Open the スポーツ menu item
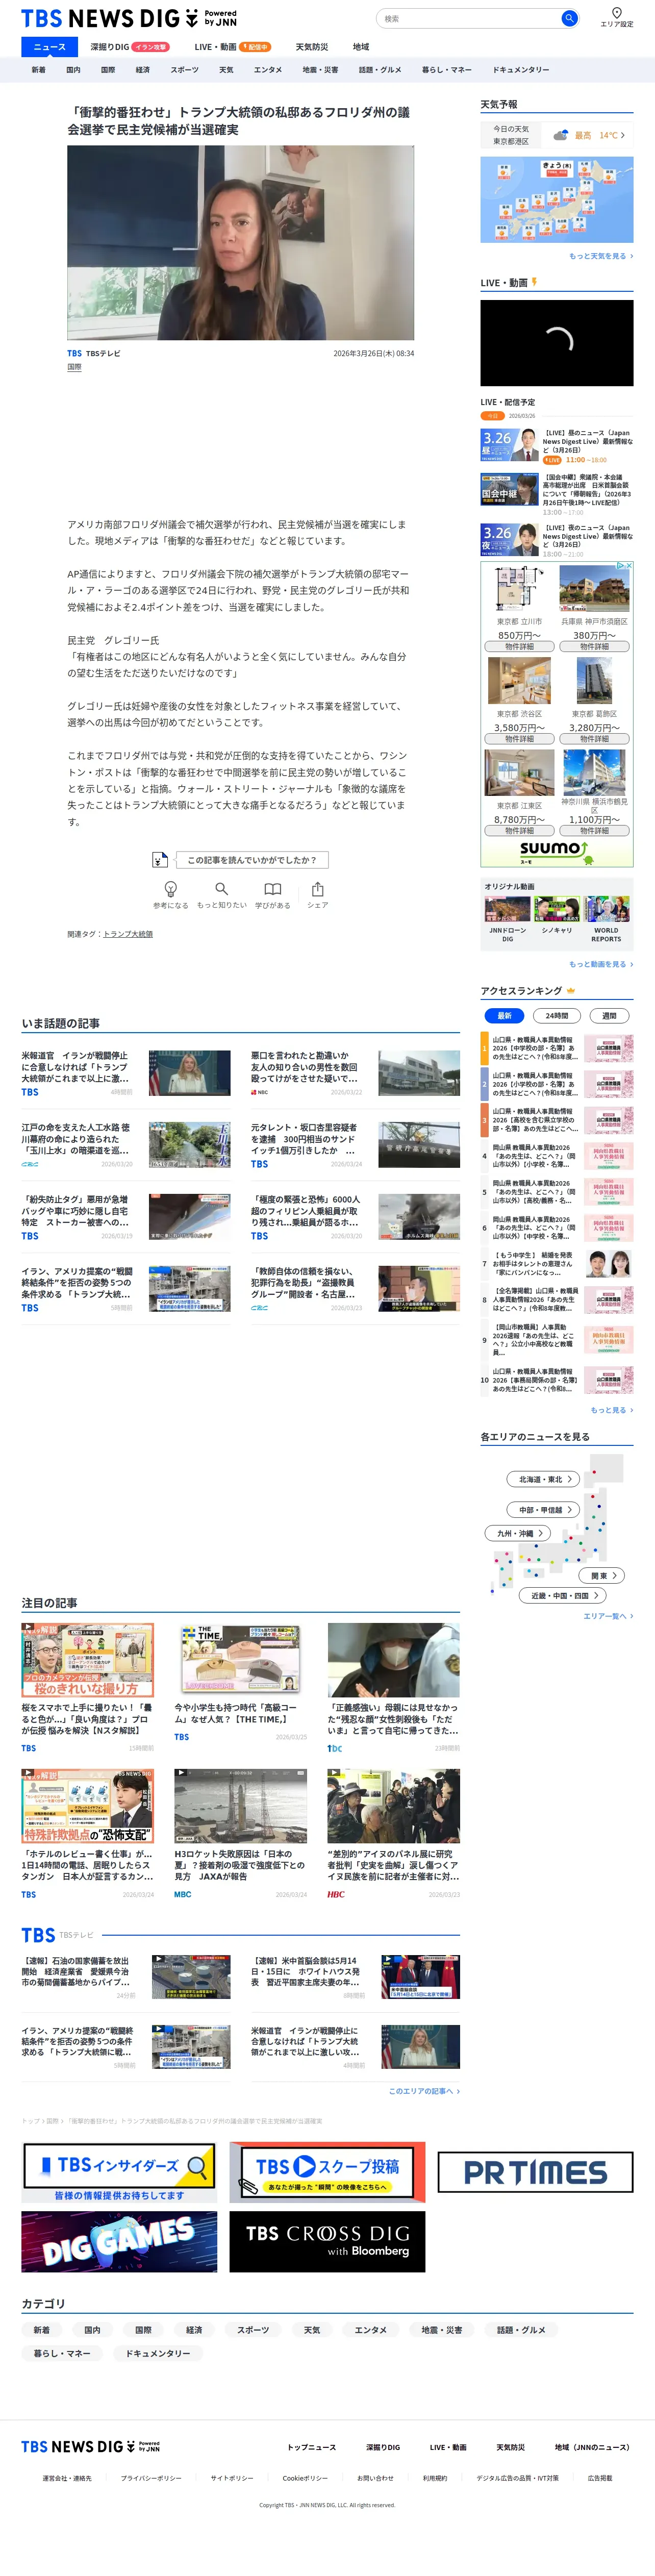This screenshot has height=2576, width=655. (x=184, y=70)
